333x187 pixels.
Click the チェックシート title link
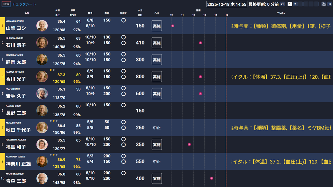(24, 4)
